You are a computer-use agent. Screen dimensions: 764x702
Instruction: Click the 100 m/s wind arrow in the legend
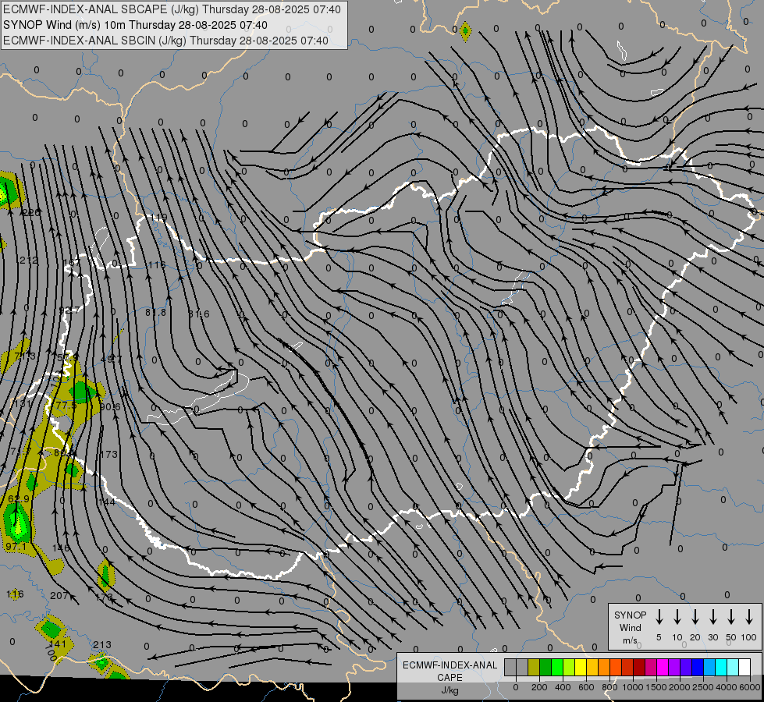tap(749, 617)
